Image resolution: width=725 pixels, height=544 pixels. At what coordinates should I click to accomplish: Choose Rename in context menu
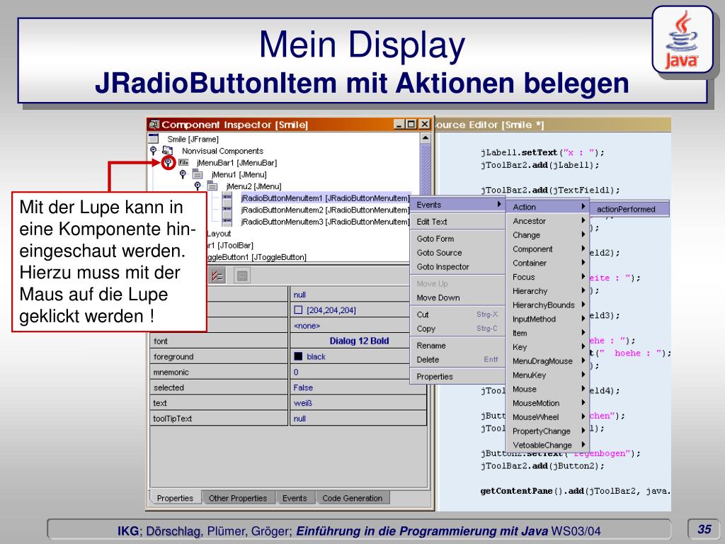pos(458,346)
